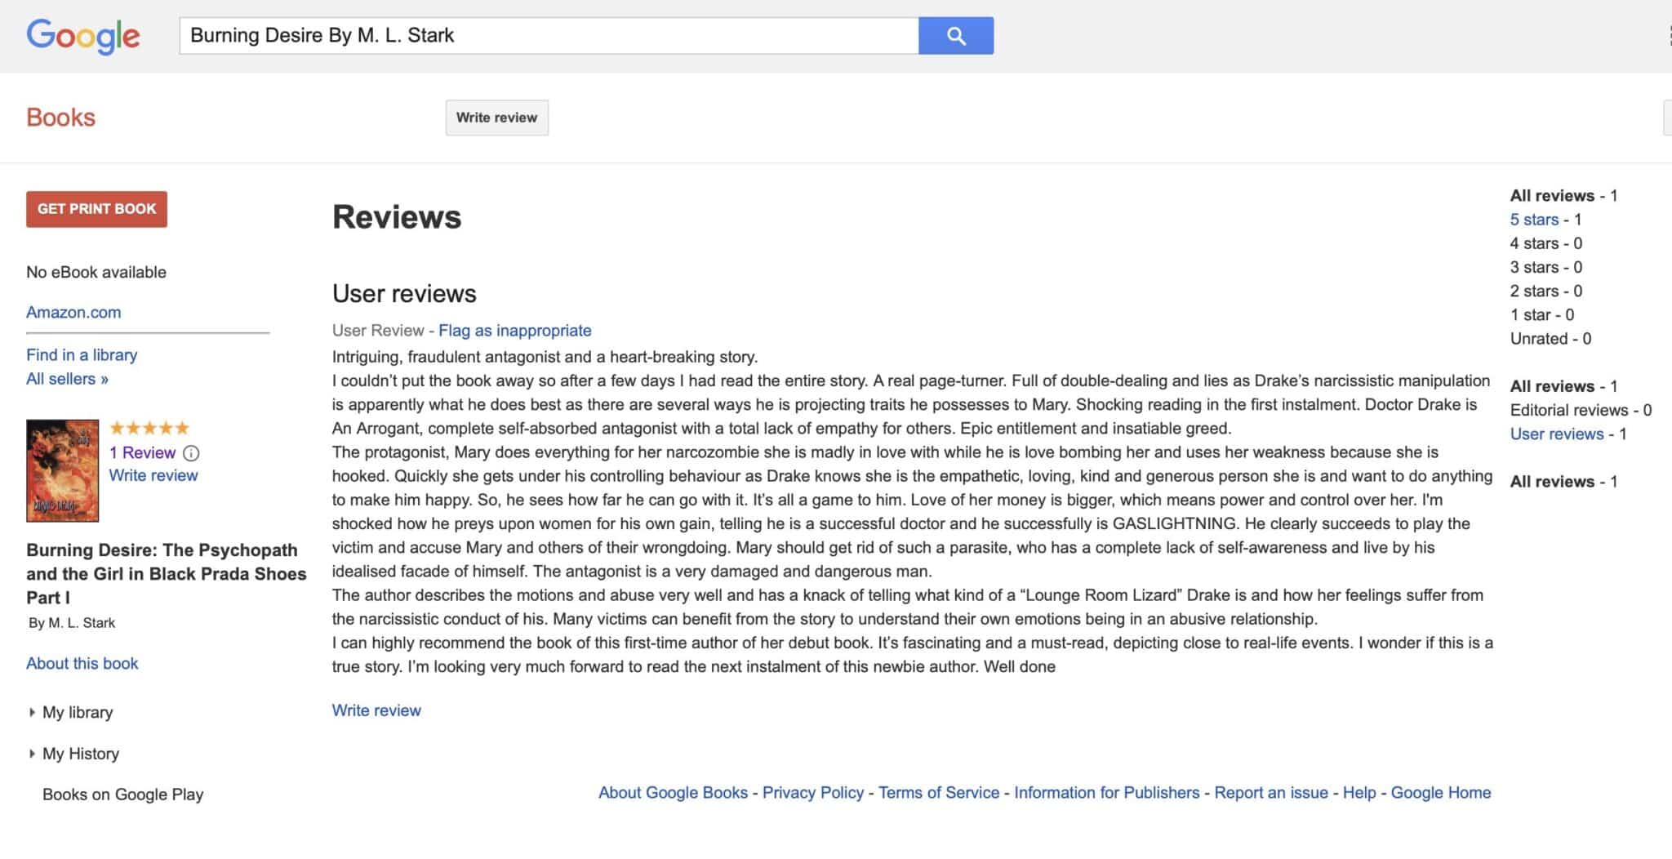Viewport: 1672px width, 859px height.
Task: Click 'No eBook available' text
Action: 96,272
